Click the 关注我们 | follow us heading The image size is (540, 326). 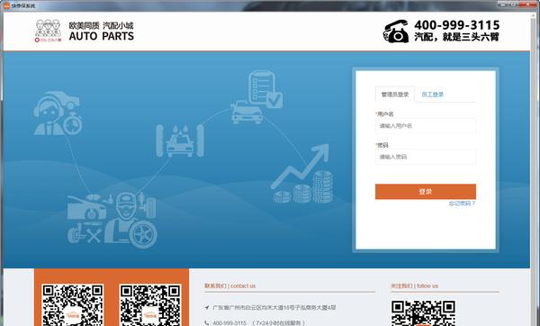point(414,285)
